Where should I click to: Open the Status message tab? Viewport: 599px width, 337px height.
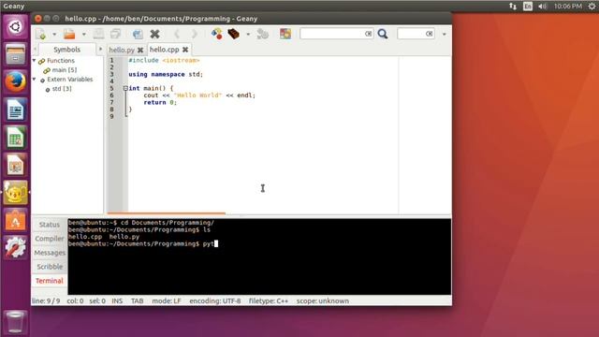click(50, 225)
